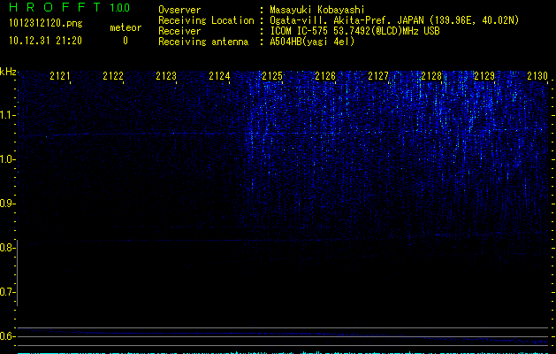Screen dimensions: 556x354
Task: Click the 2125 time marker
Action: 272,76
